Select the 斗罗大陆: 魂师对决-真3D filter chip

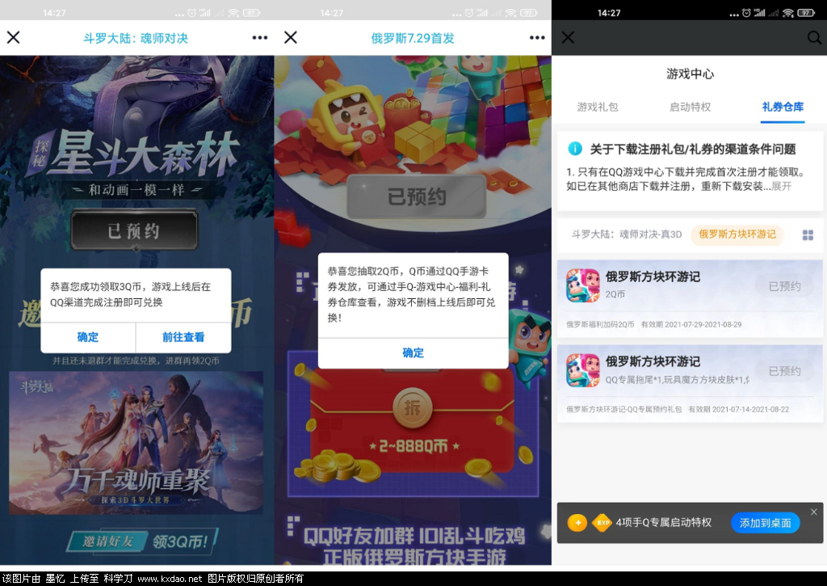pyautogui.click(x=627, y=234)
